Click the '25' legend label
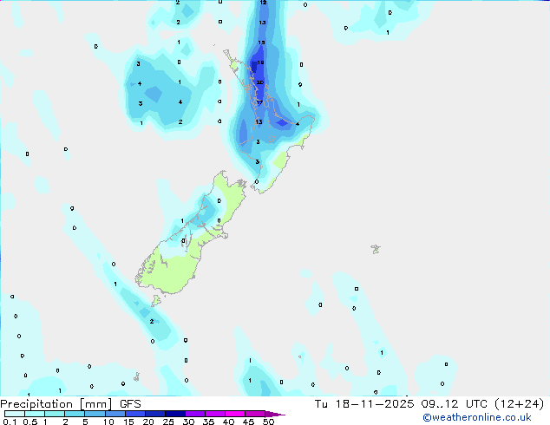Viewport: 550px width, 425px height. [x=168, y=422]
